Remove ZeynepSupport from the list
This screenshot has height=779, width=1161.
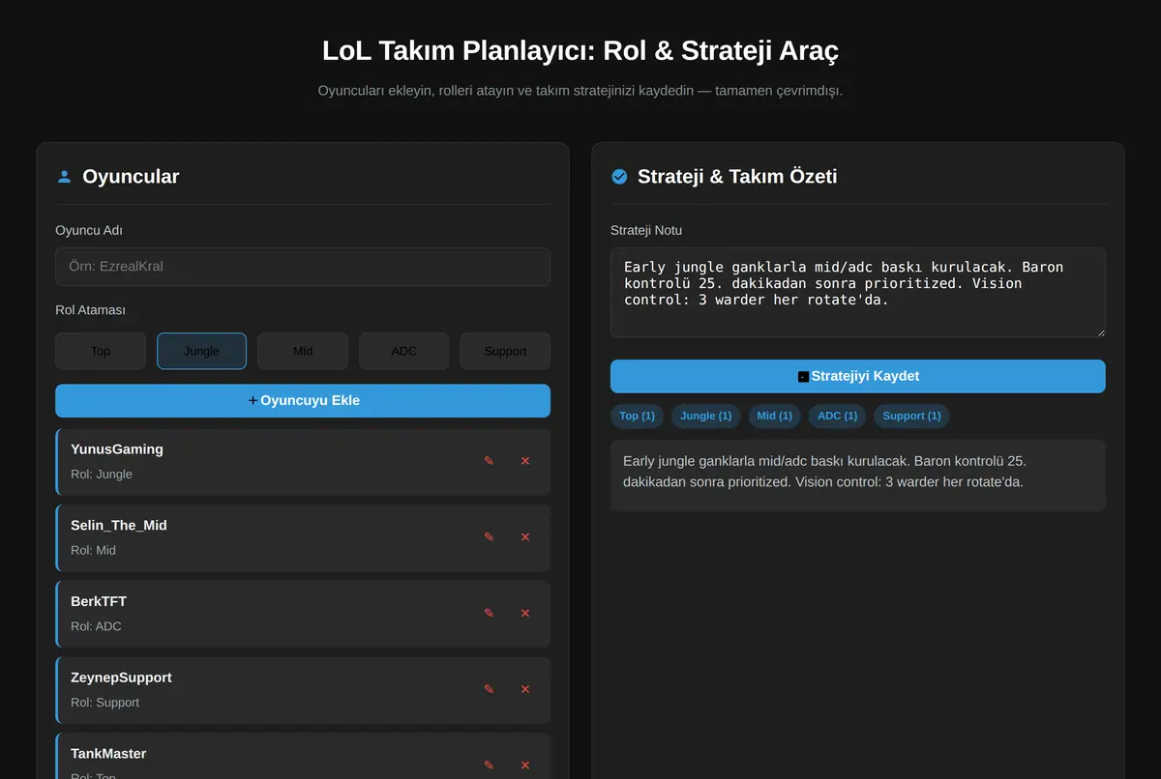(x=525, y=689)
